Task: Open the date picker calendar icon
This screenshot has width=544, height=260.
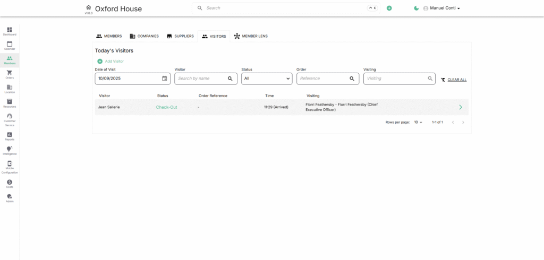Action: (165, 79)
